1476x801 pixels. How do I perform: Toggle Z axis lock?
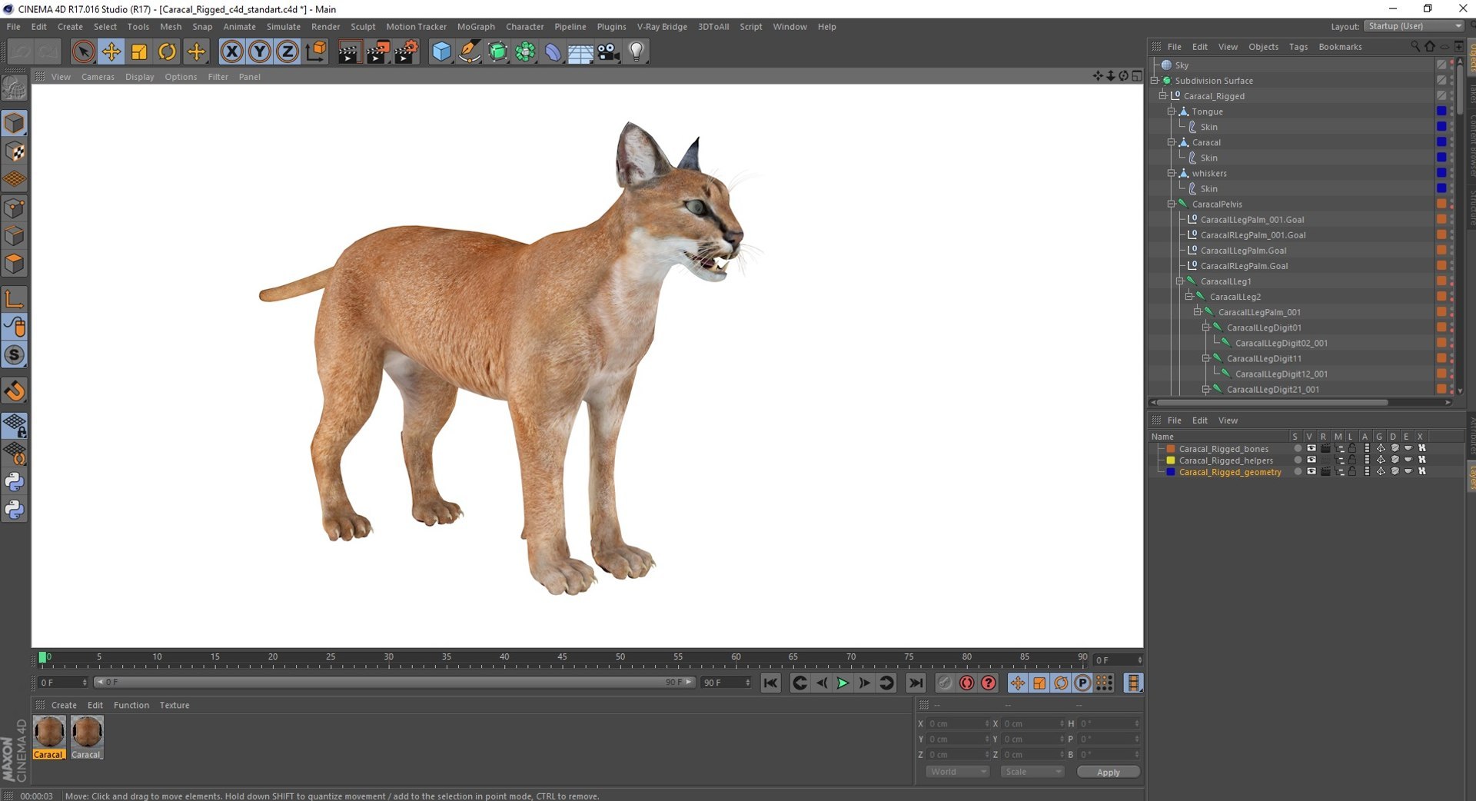coord(288,52)
